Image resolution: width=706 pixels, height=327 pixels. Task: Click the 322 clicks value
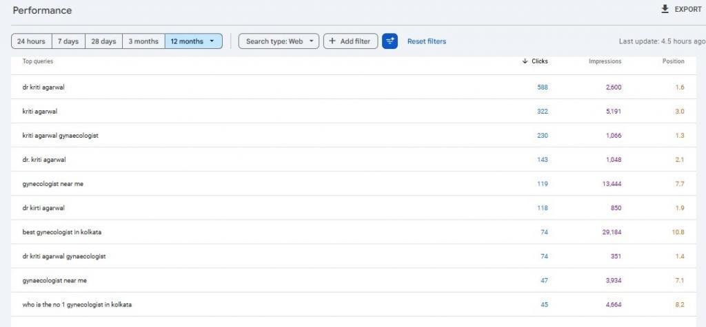click(543, 112)
